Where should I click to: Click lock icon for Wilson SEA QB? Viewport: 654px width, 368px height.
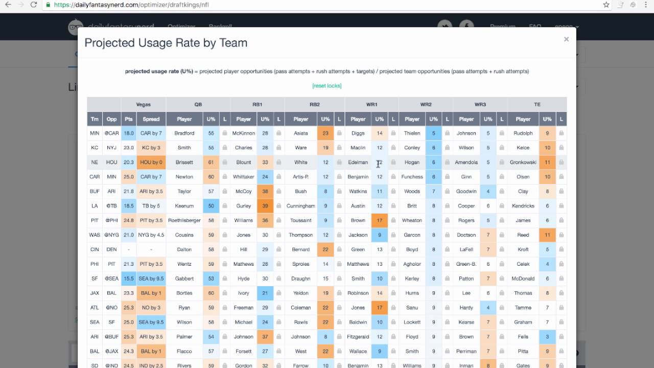coord(225,323)
